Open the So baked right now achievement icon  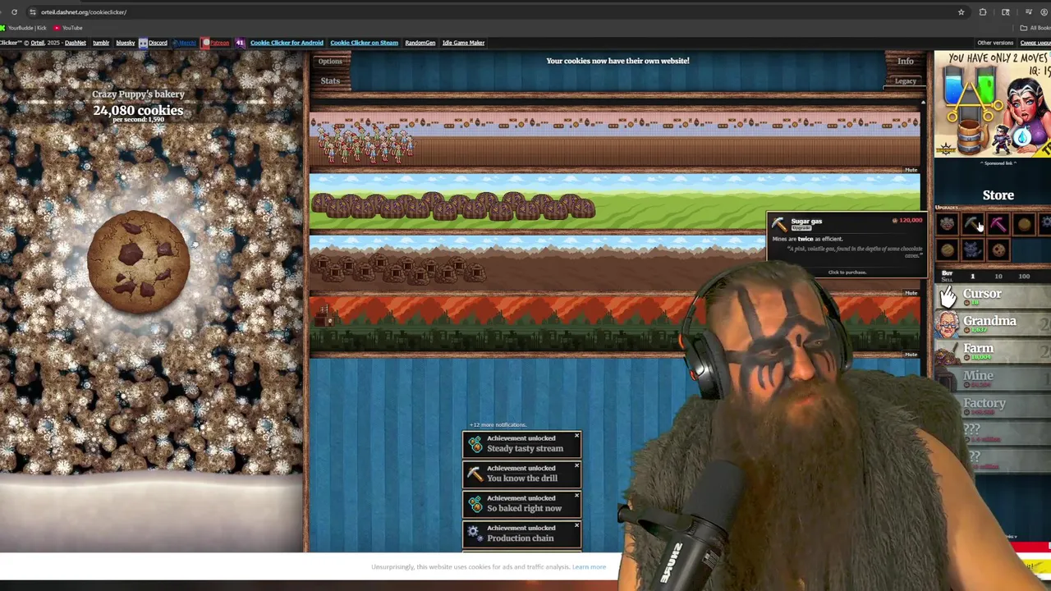pos(475,503)
